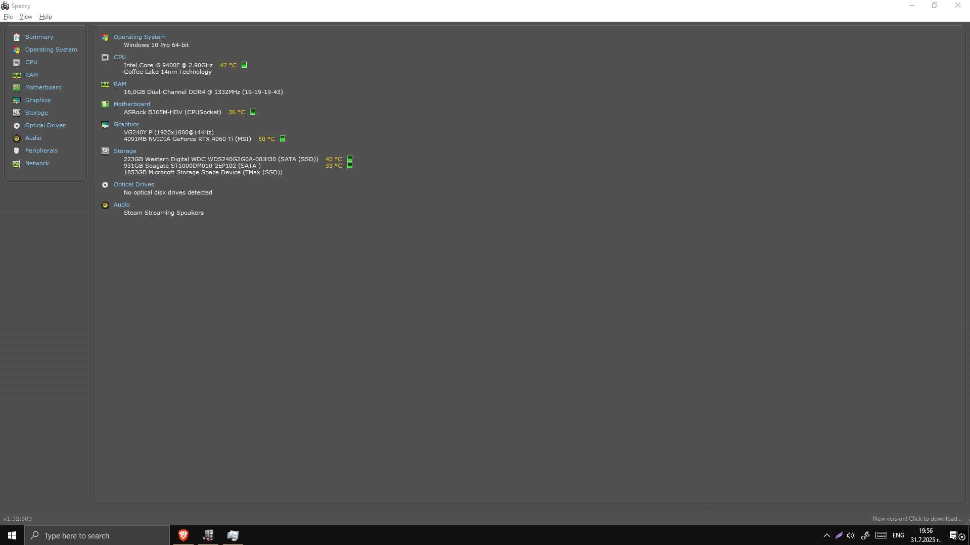Click the '16,0GB Dual-Channel DDR4' RAM line
The image size is (970, 545).
(203, 92)
